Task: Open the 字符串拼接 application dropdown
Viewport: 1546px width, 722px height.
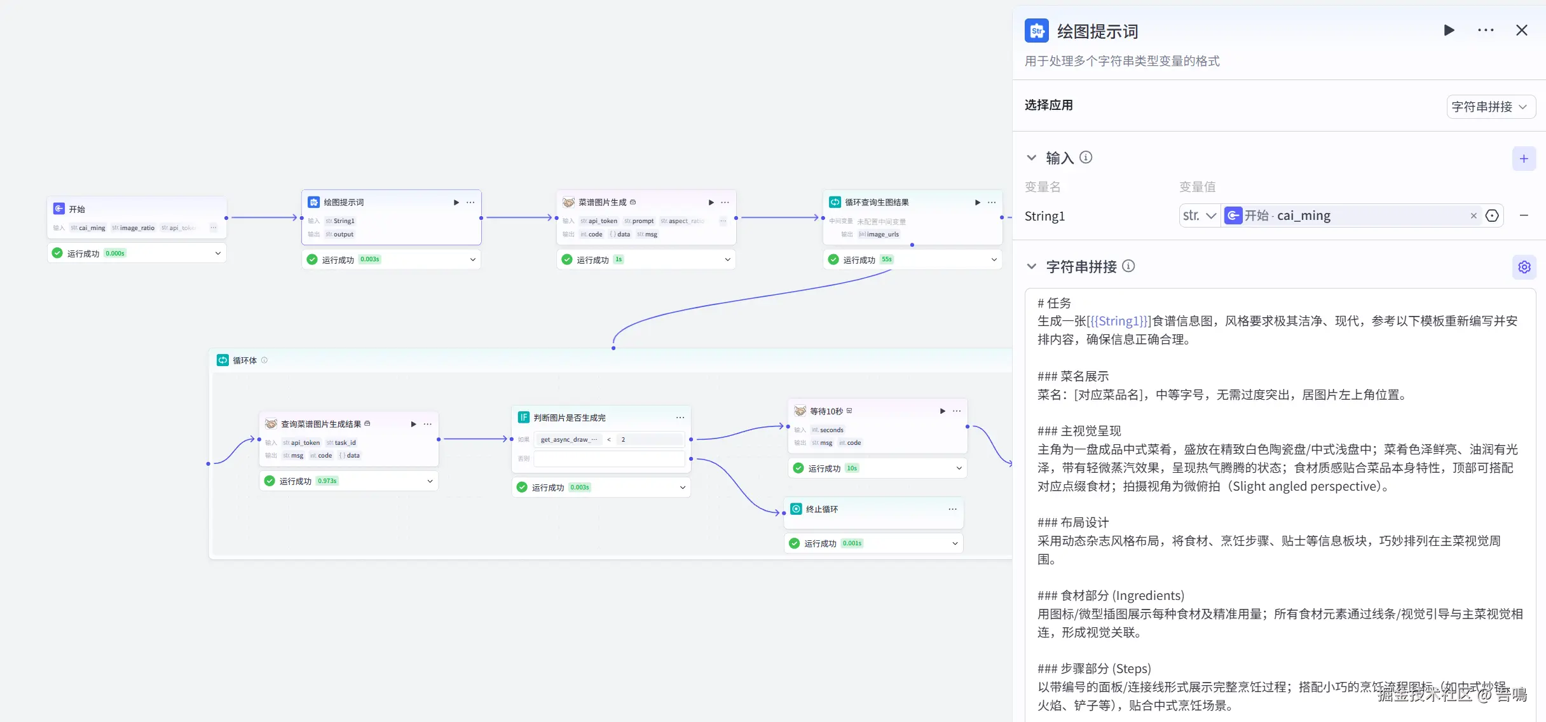Action: (1491, 107)
